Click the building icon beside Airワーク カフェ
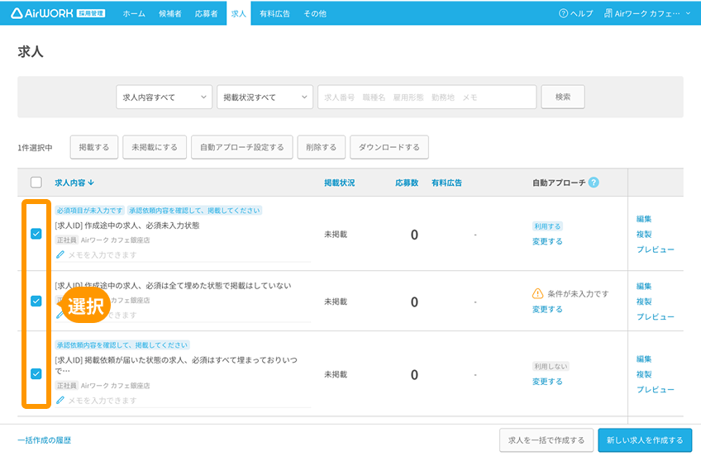The image size is (701, 456). pyautogui.click(x=608, y=13)
